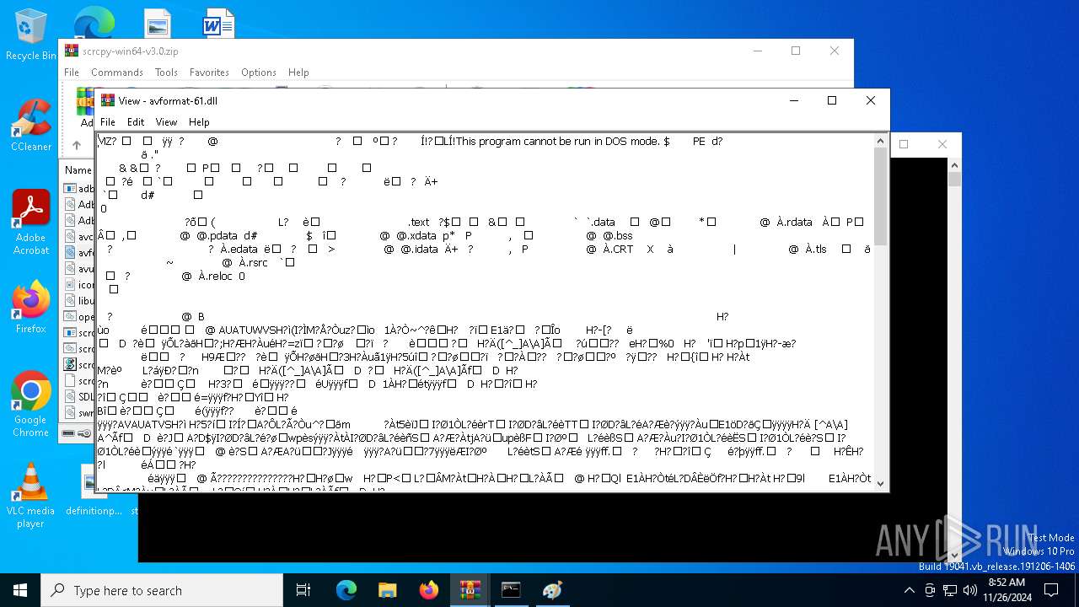This screenshot has width=1079, height=607.
Task: Open network status tray icon
Action: click(950, 590)
